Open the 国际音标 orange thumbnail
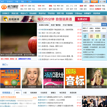Image resolution: width=107 pixels, height=107 pixels. [75, 78]
